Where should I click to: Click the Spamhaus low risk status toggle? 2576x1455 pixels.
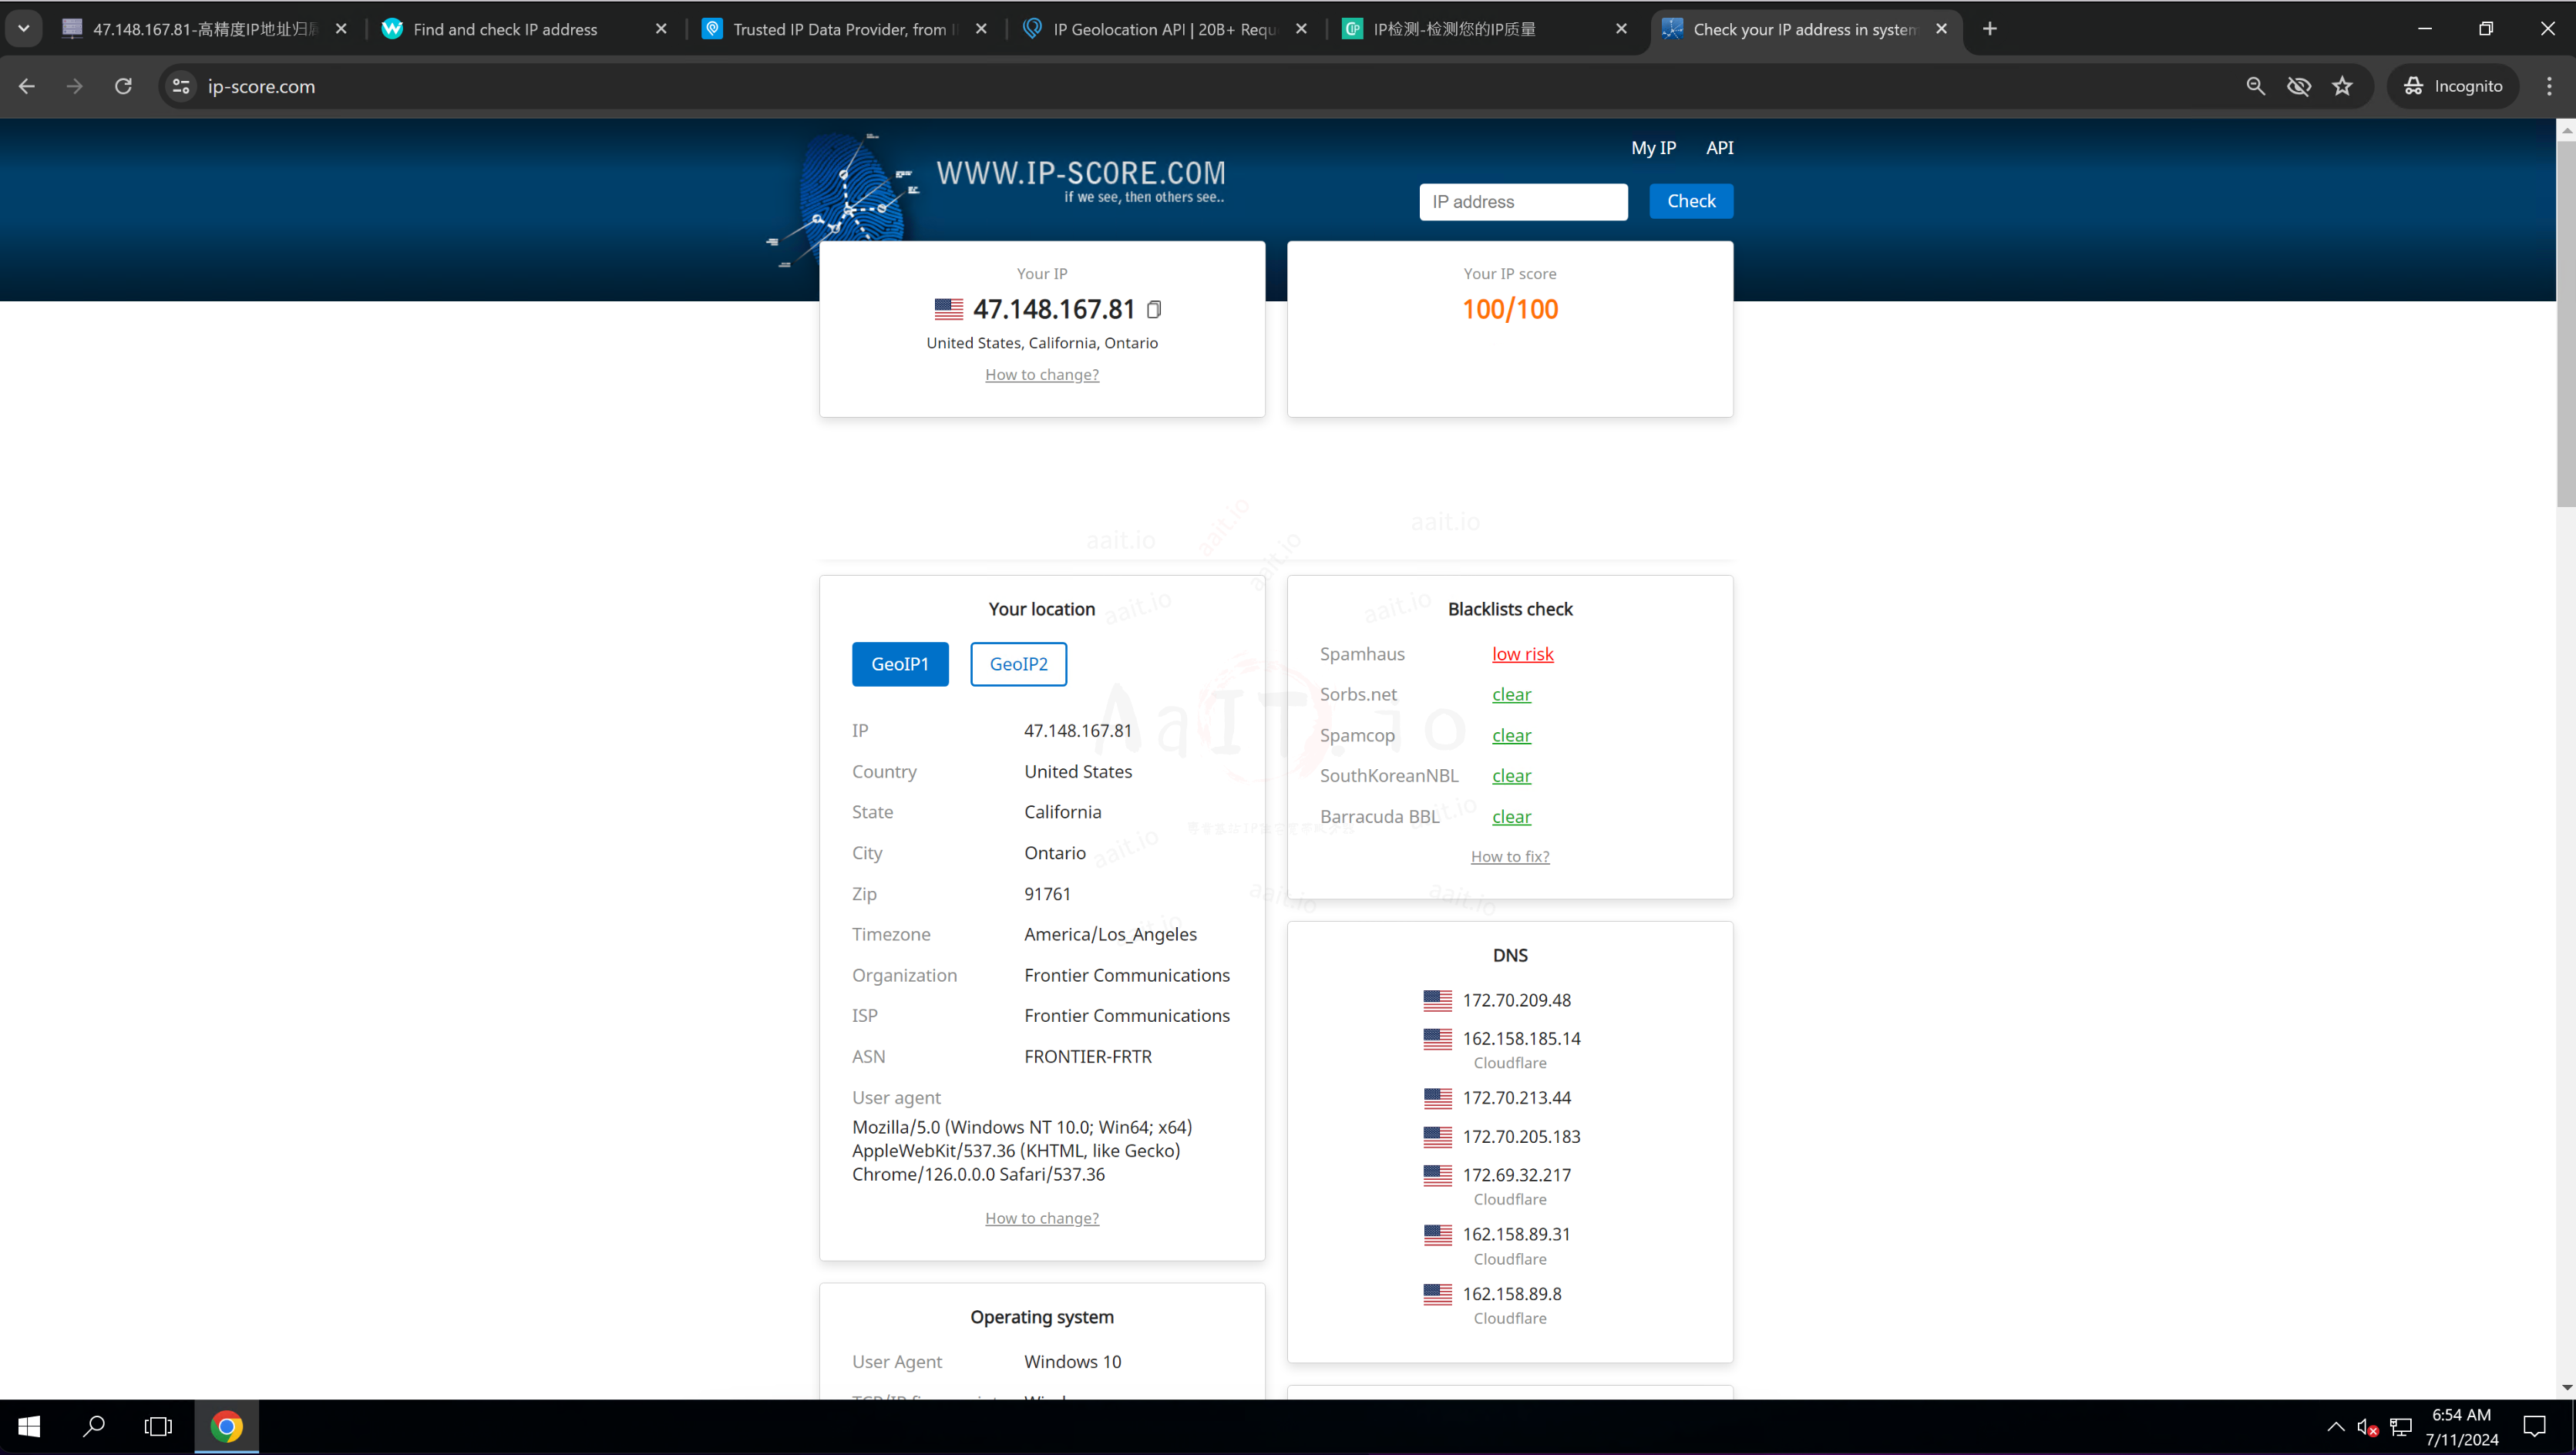tap(1520, 653)
